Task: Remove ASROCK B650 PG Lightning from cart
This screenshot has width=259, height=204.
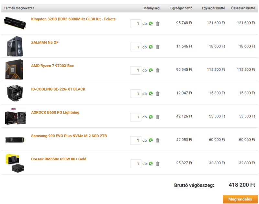Action: pos(158,117)
